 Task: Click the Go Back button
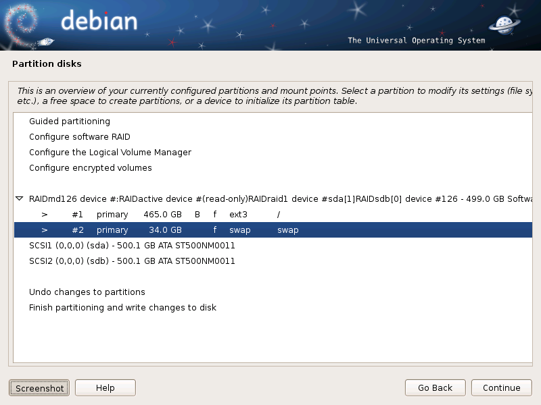point(435,387)
